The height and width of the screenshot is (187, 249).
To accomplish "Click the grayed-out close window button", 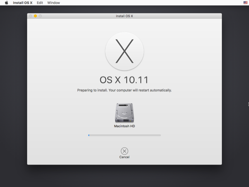I will point(30,16).
